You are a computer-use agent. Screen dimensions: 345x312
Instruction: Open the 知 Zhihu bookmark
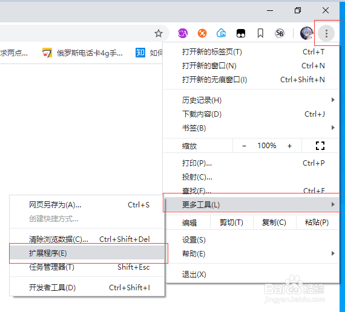pyautogui.click(x=149, y=53)
